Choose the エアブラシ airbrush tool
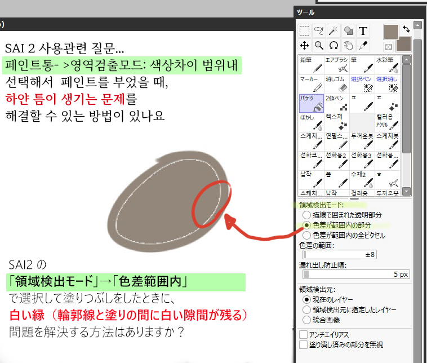This screenshot has width=427, height=363. (337, 65)
